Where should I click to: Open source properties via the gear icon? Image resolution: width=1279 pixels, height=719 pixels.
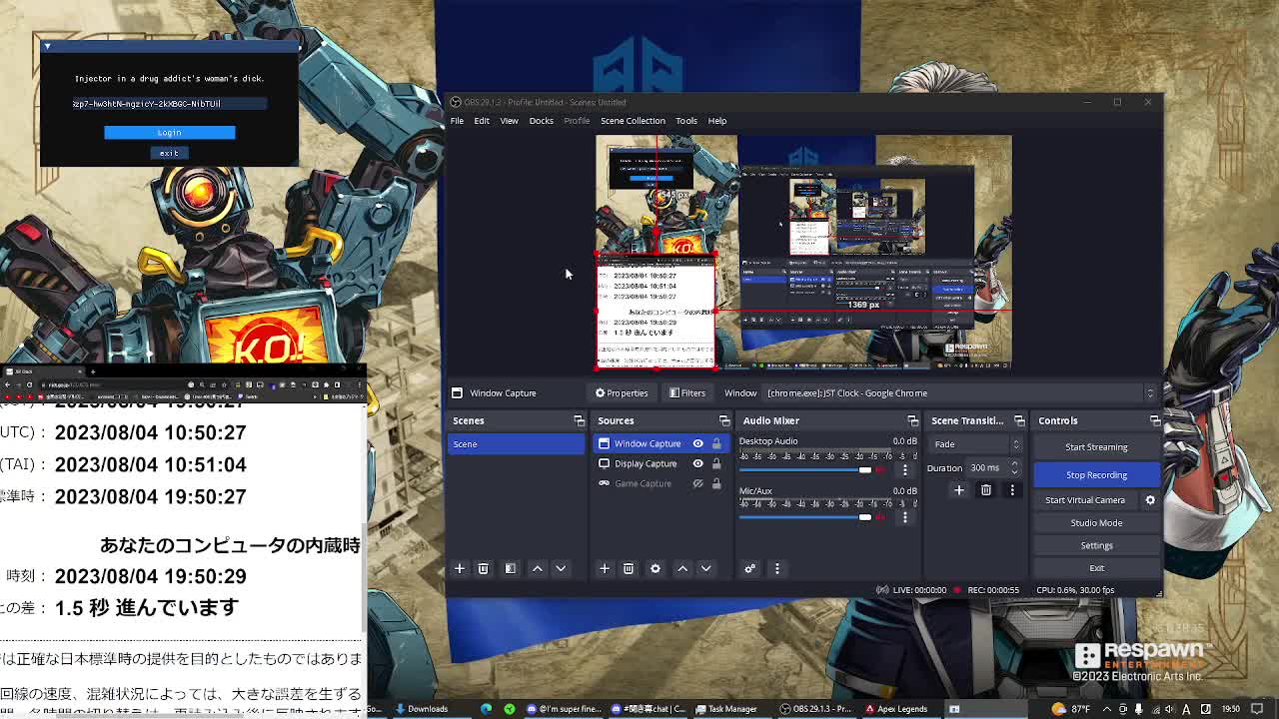pyautogui.click(x=655, y=568)
